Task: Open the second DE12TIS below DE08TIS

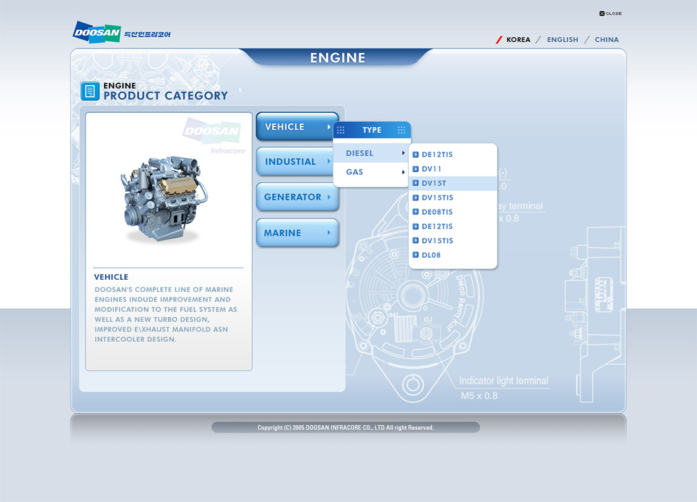Action: pos(452,226)
